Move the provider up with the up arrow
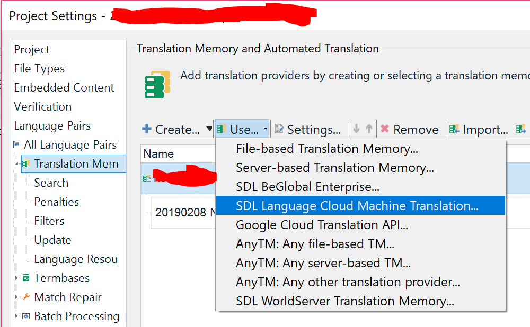The image size is (530, 327). [x=369, y=129]
